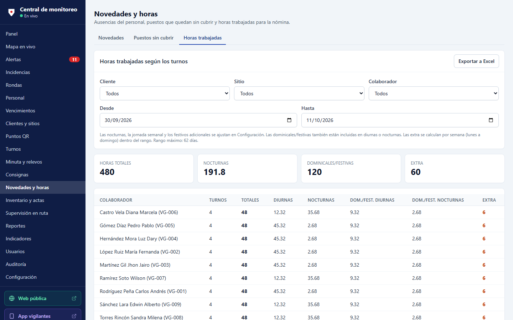Open Personal in the sidebar

(43, 98)
